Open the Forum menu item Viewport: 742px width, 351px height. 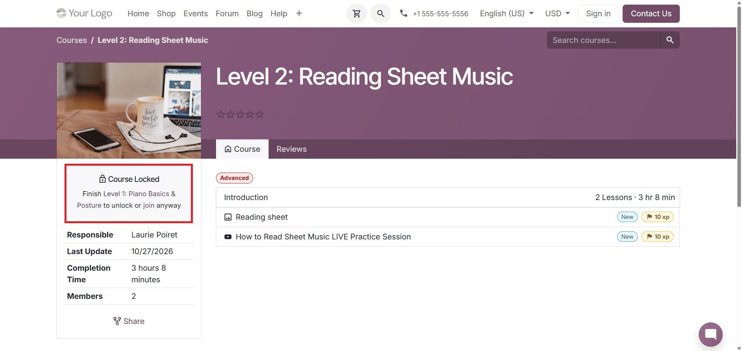(x=227, y=14)
